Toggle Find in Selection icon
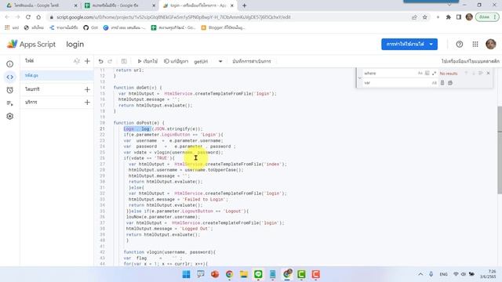The width and height of the screenshot is (502, 282). [481, 73]
